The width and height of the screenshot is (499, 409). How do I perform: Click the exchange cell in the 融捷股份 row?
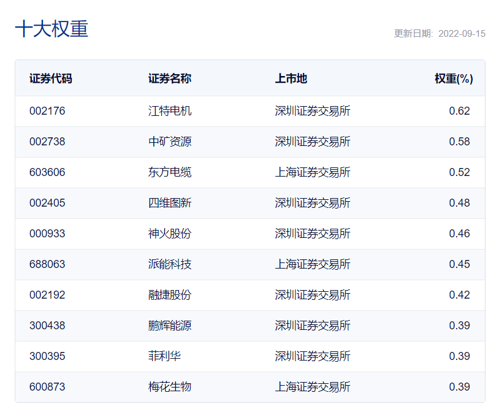tap(313, 295)
